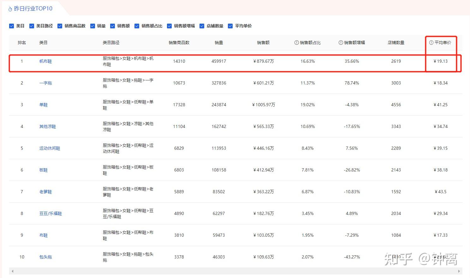The height and width of the screenshot is (278, 470).
Task: Click the info icon next to 销售额增幅 header
Action: coord(341,43)
